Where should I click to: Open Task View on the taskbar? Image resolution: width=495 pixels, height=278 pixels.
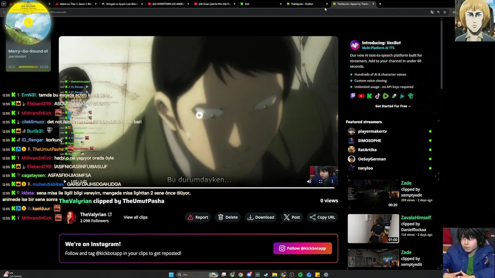click(x=224, y=275)
